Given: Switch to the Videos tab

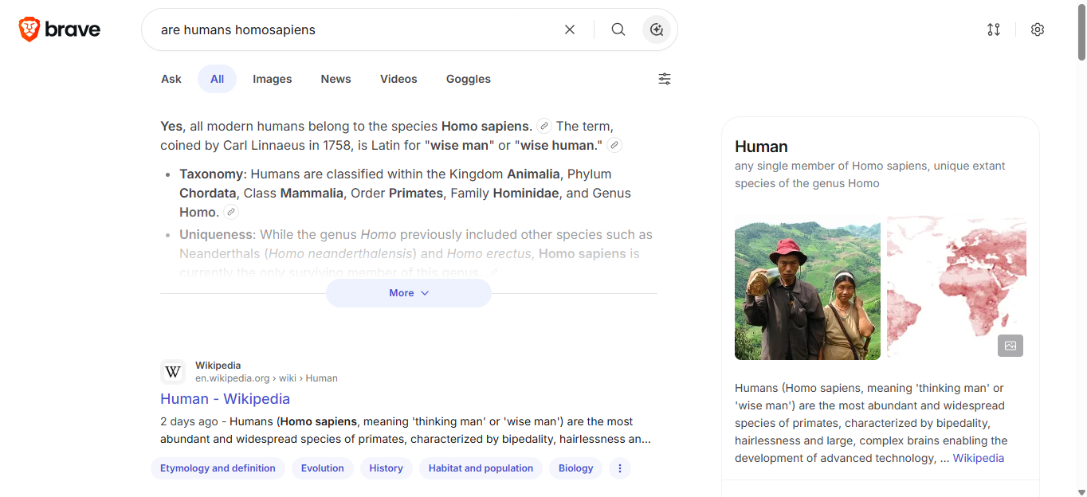Looking at the screenshot, I should click(x=398, y=79).
